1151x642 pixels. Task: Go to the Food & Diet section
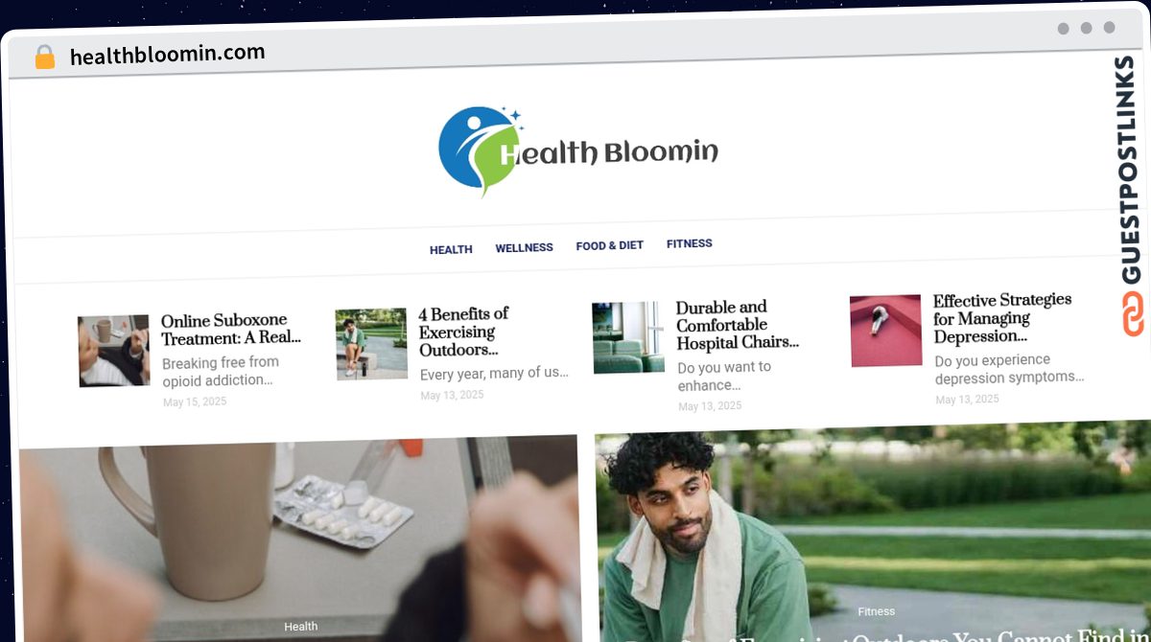610,245
